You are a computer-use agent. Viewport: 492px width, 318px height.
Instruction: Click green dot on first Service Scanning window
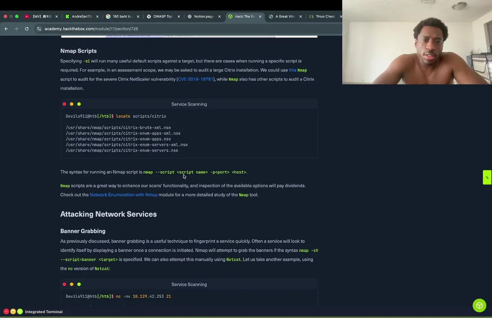79,104
